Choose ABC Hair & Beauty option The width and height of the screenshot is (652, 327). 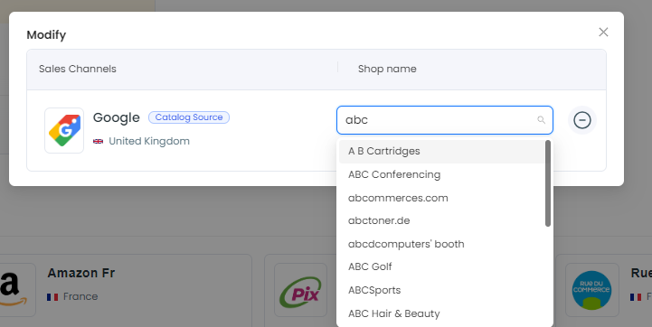[442, 313]
